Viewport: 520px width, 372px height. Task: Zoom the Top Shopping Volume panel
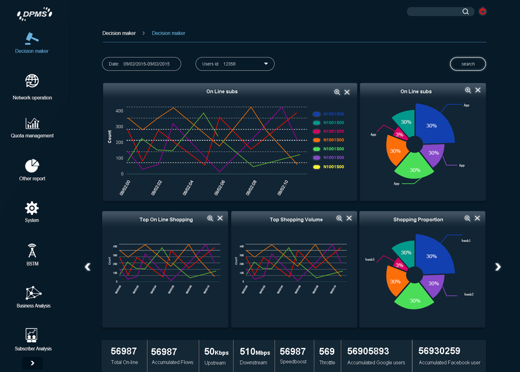pyautogui.click(x=339, y=218)
